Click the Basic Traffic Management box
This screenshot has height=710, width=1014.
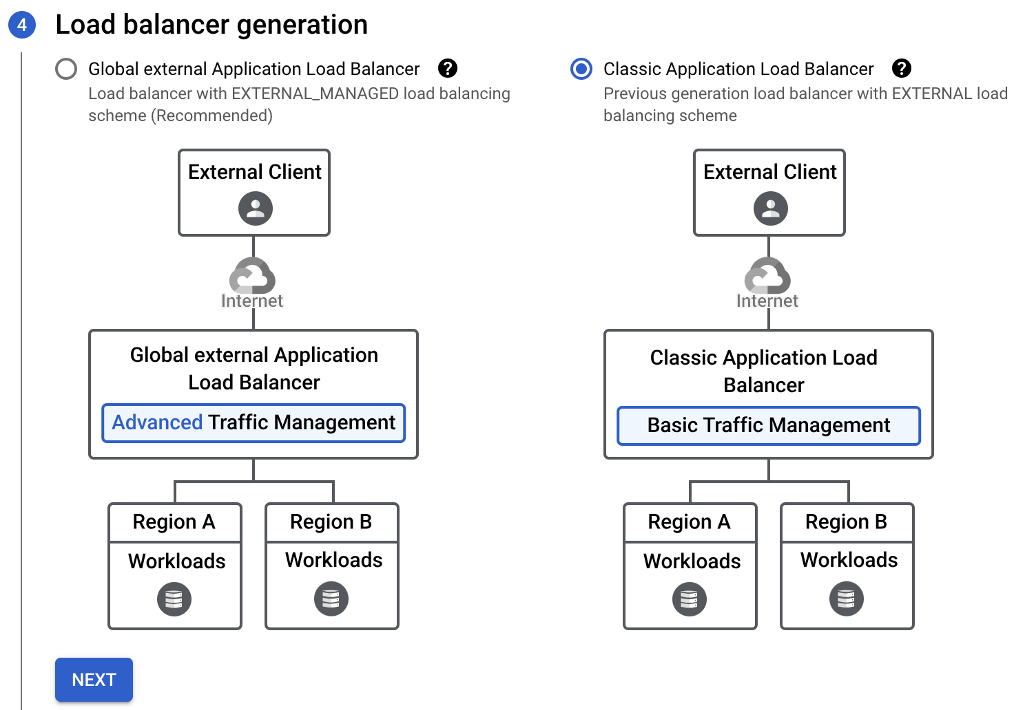coord(769,426)
